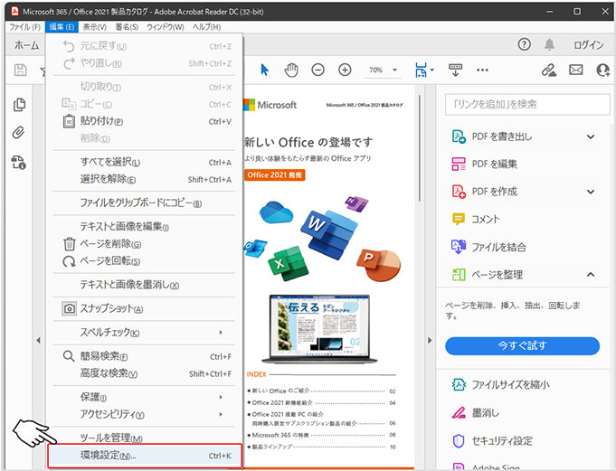Click the 墨消し tool icon
This screenshot has height=471, width=616.
[x=458, y=413]
